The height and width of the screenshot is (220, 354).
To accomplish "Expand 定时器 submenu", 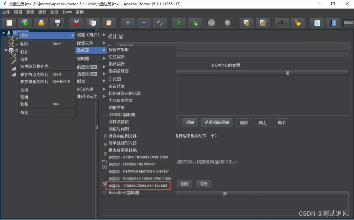I will click(91, 59).
